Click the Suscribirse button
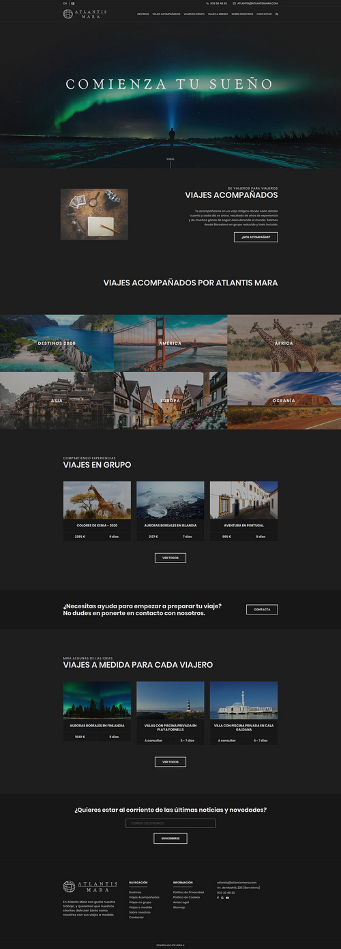The image size is (341, 949). tap(170, 838)
